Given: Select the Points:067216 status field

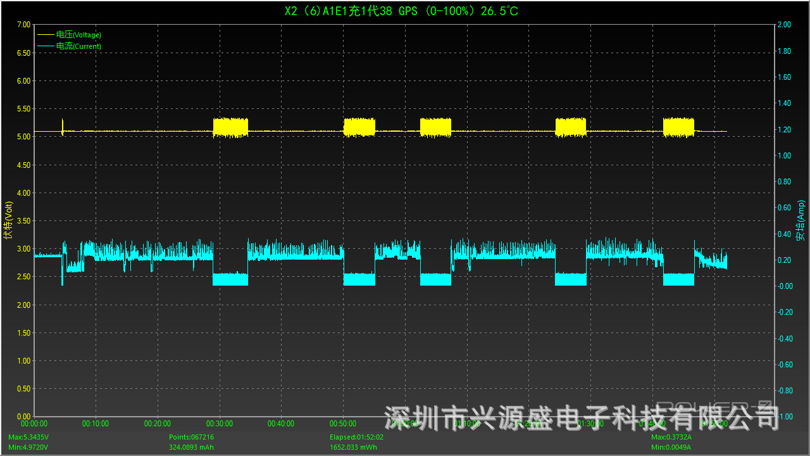Looking at the screenshot, I should pos(191,438).
